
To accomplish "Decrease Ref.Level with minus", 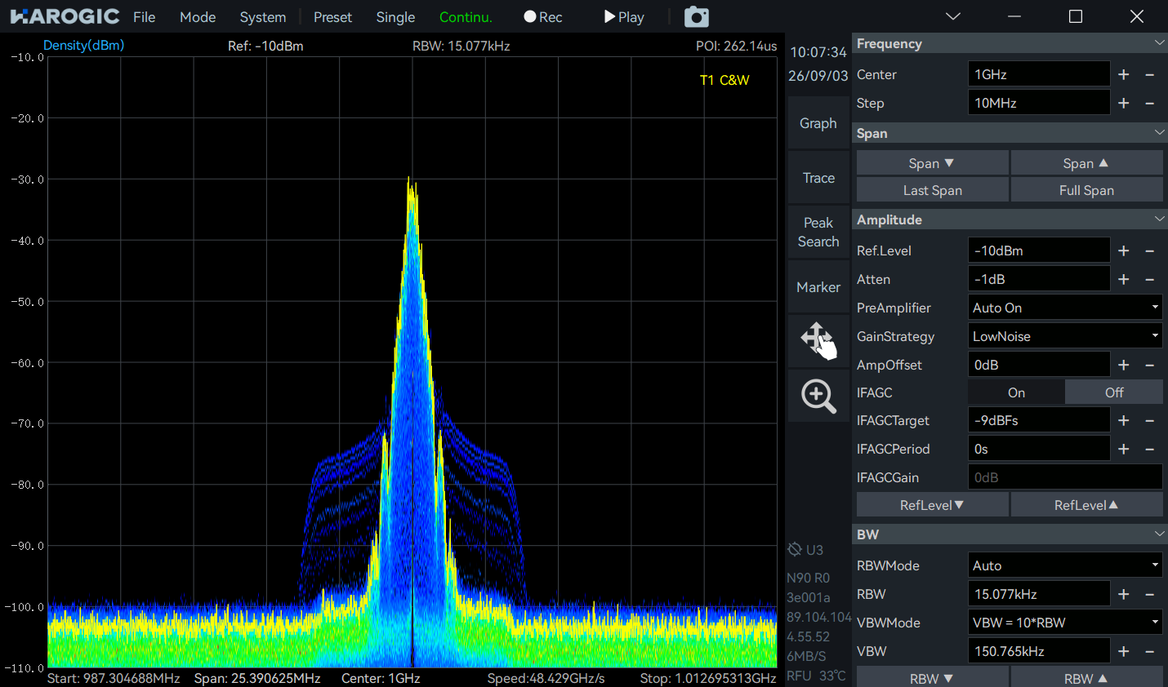I will tap(1149, 250).
